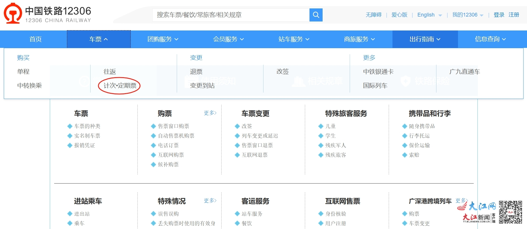Open 车票的种类 link

[x=87, y=126]
